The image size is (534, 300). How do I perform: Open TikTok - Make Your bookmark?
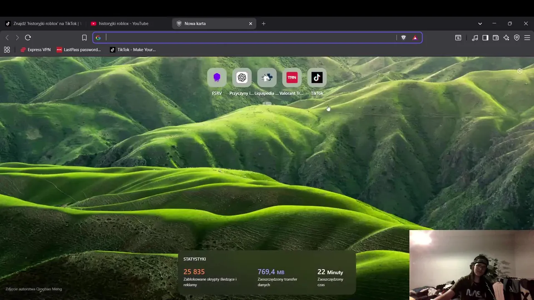click(x=133, y=50)
